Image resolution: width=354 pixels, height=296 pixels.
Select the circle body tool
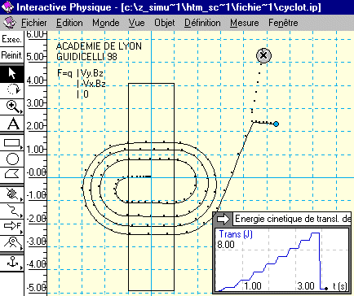tap(11, 159)
